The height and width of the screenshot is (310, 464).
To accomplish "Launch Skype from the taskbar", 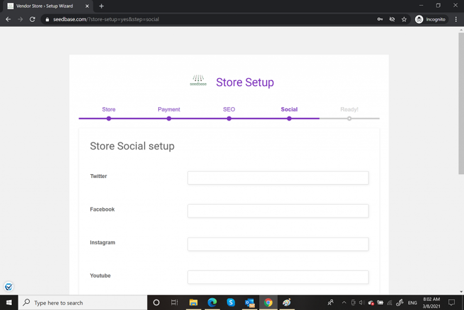I will click(231, 302).
